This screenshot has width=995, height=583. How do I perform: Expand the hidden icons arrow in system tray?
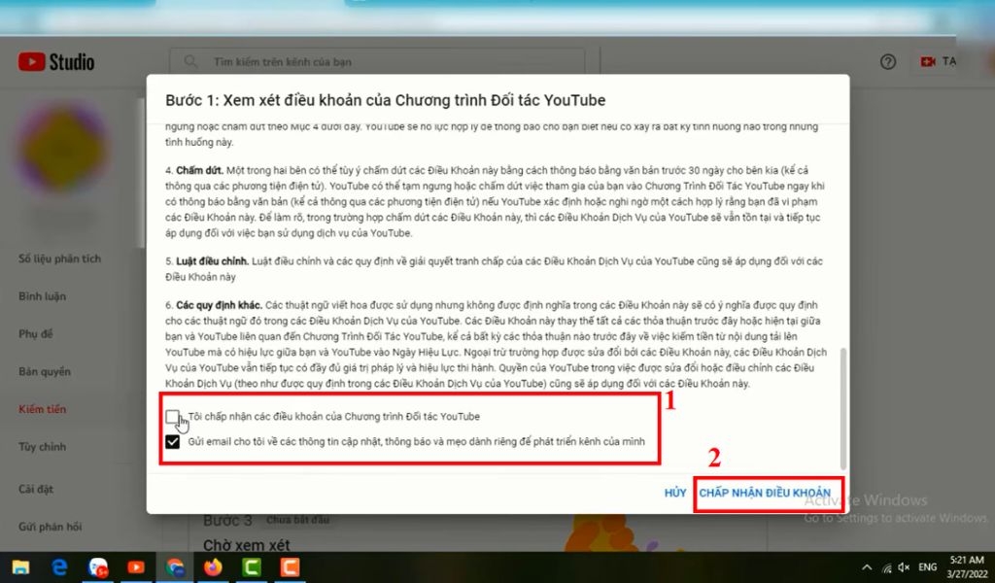pos(868,566)
